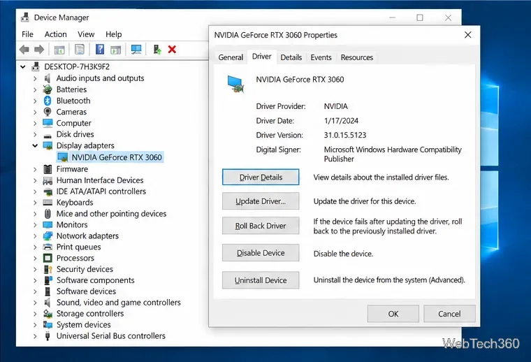
Task: Click the Mice and other pointing devices icon
Action: point(48,214)
